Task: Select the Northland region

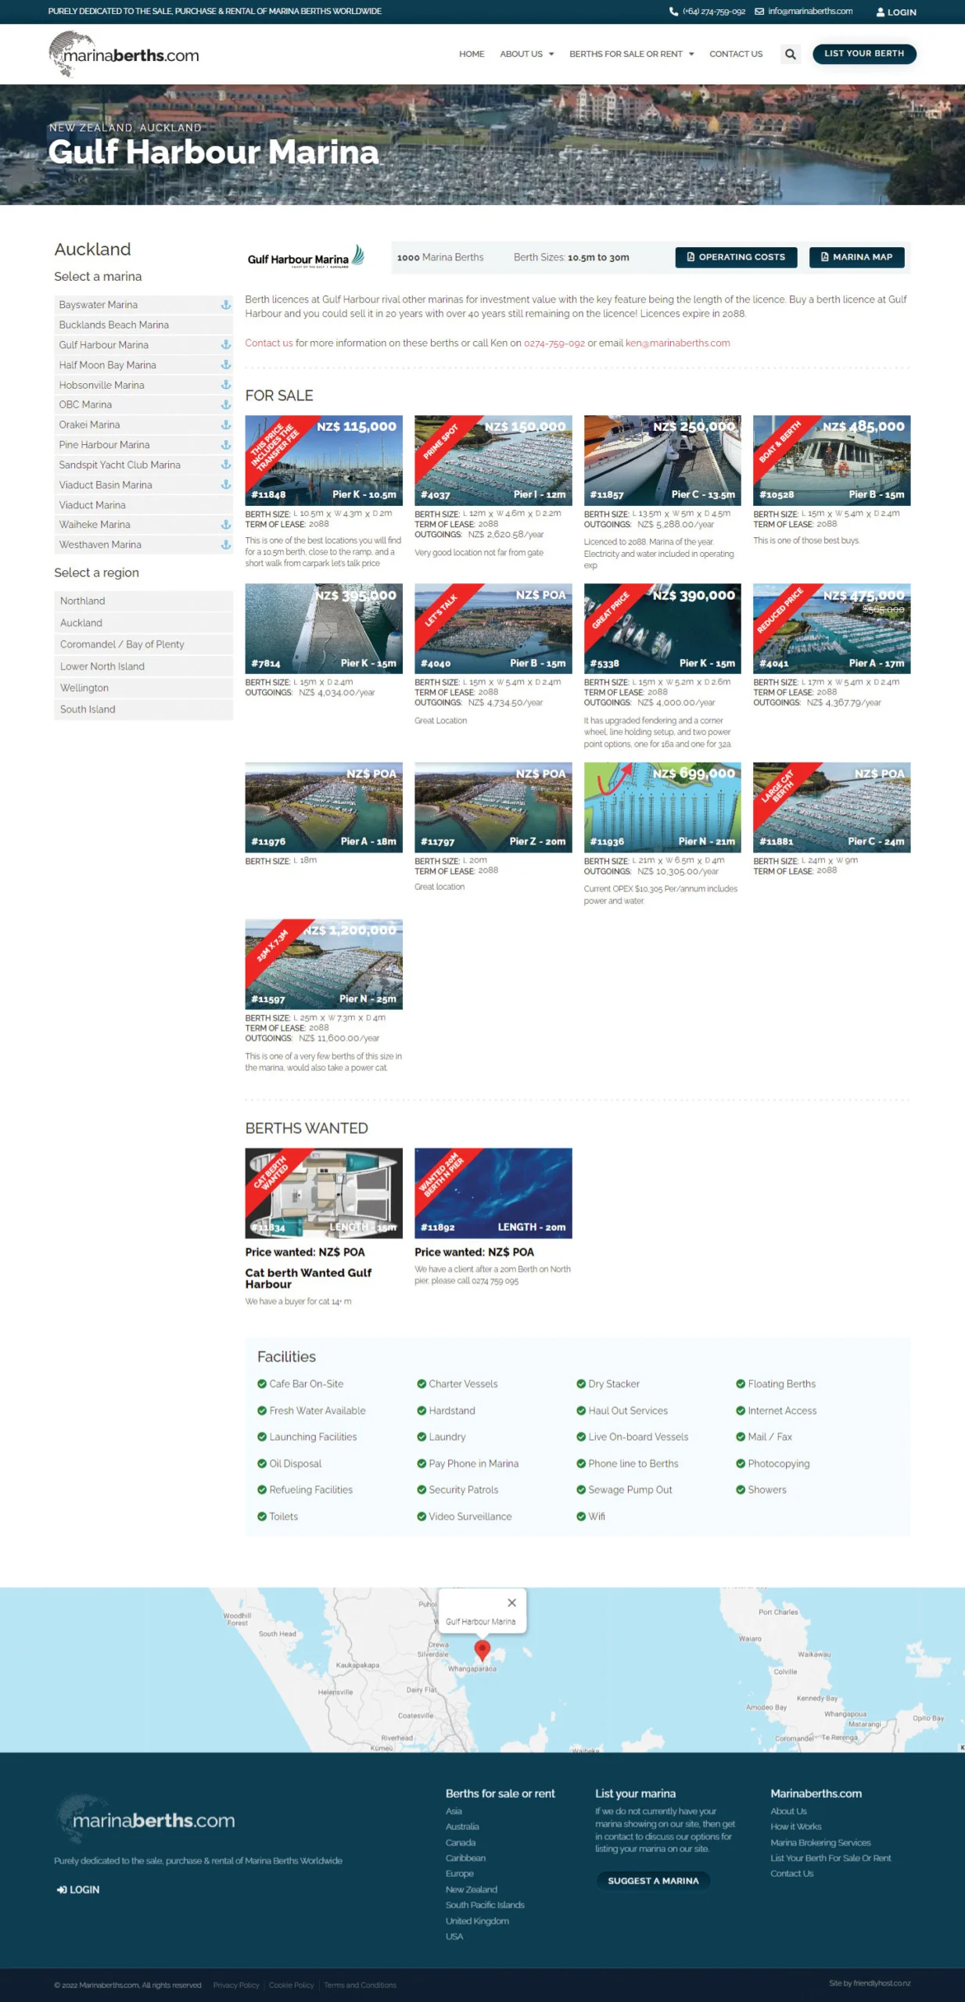Action: tap(143, 601)
